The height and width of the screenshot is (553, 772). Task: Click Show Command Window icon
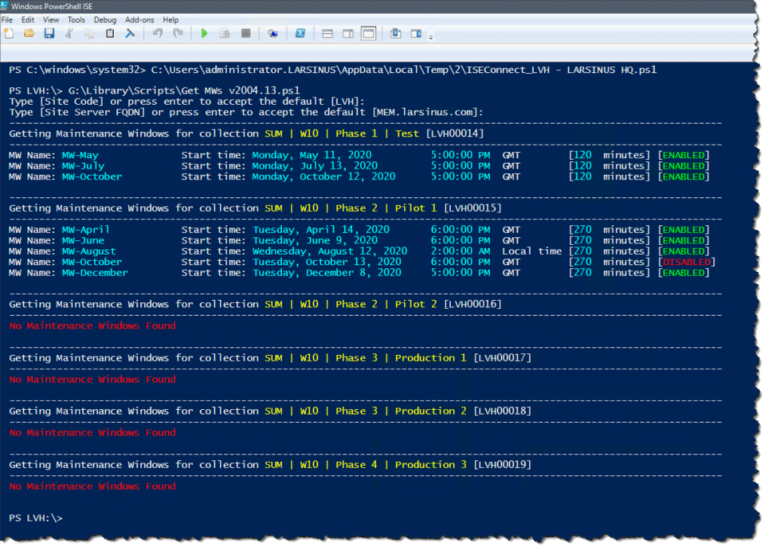click(395, 33)
